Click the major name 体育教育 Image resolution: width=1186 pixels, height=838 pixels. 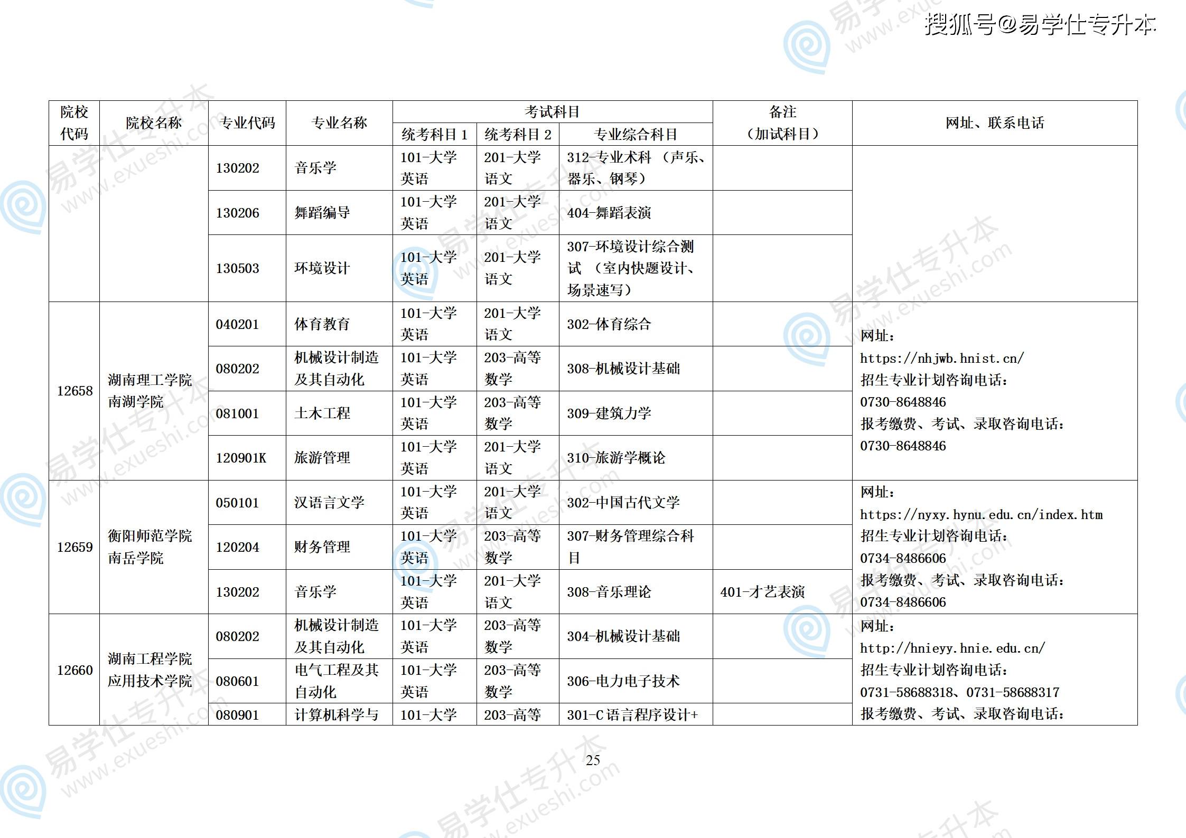322,325
